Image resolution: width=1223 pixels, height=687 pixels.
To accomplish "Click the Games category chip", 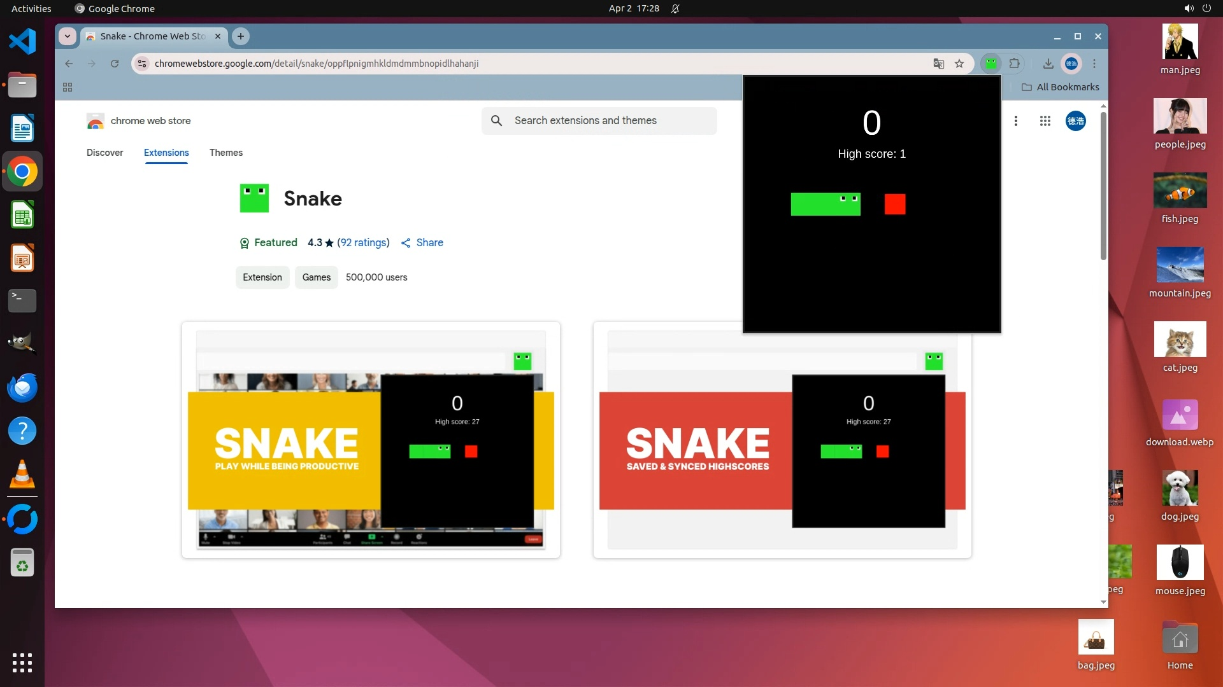I will [316, 277].
